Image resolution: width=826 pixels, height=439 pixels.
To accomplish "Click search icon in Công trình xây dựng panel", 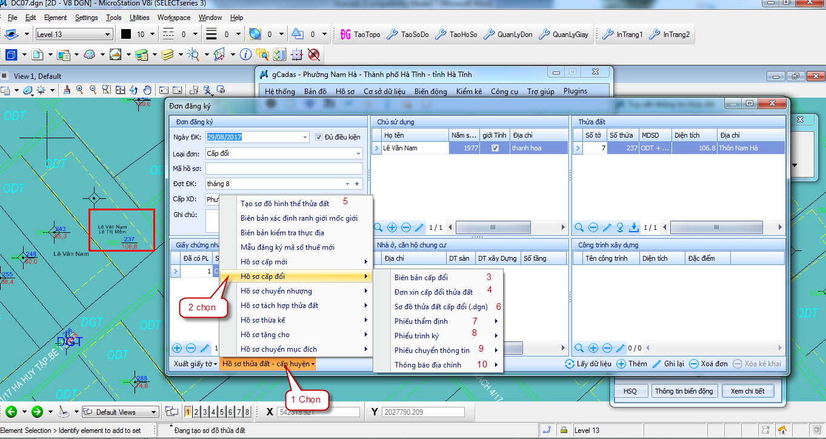I will 579,348.
